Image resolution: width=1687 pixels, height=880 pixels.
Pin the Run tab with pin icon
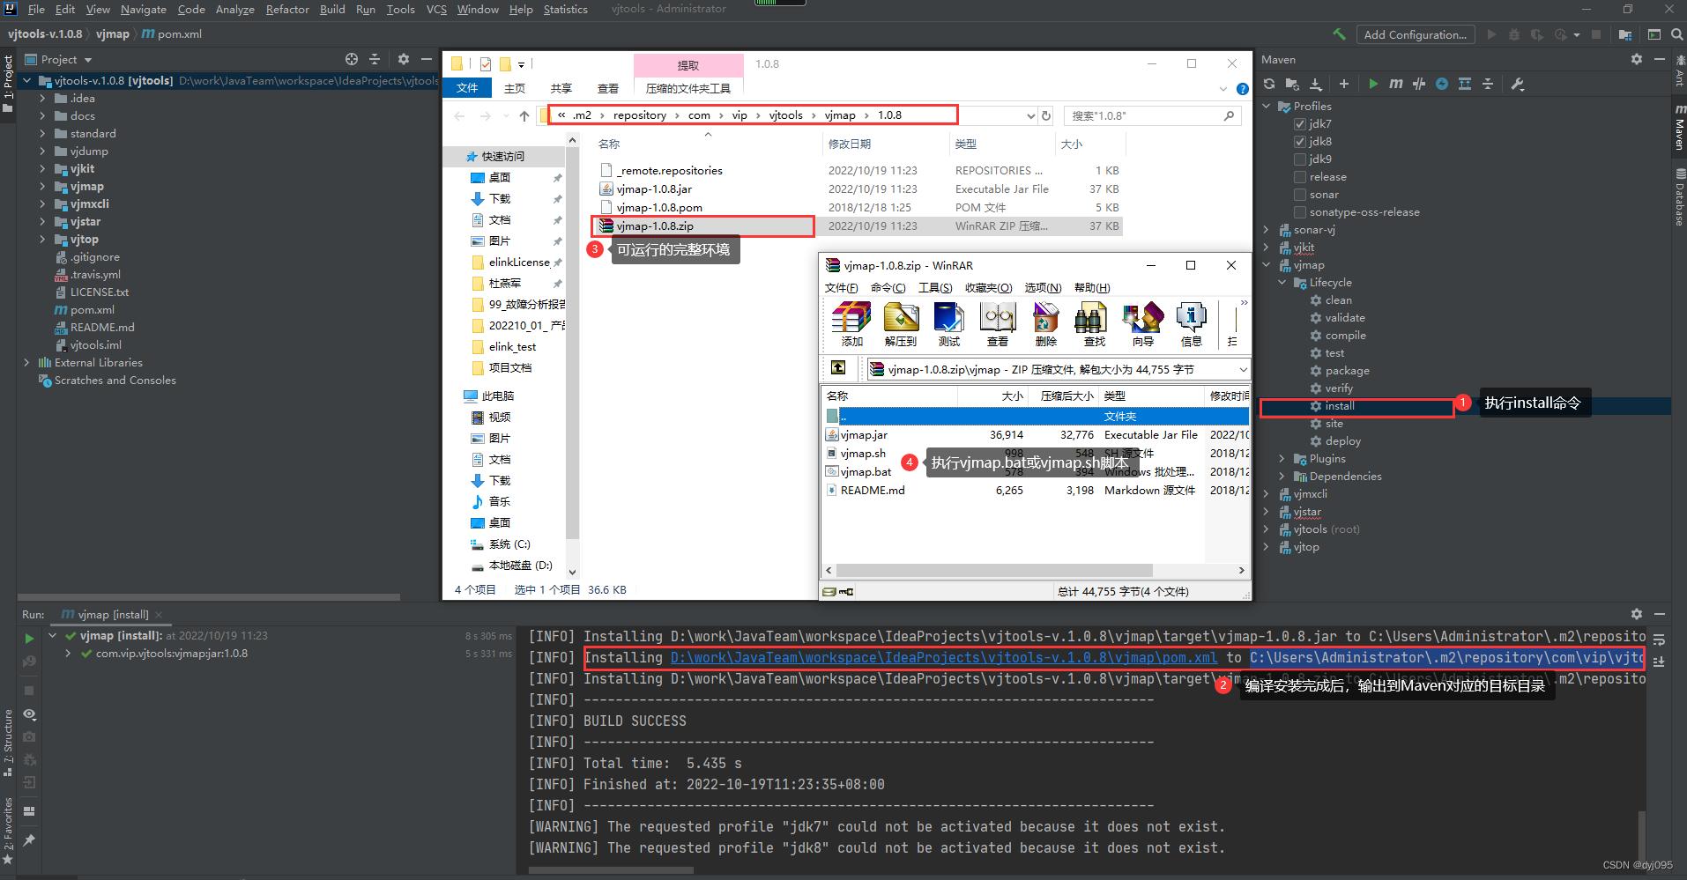(29, 840)
